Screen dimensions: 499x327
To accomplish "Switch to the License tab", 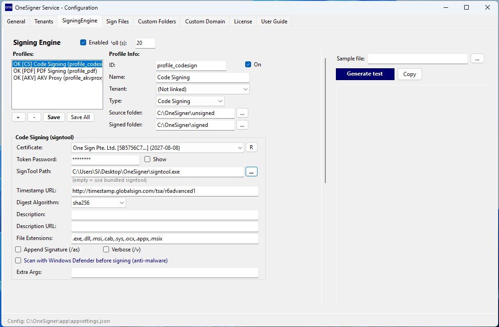I will tap(243, 22).
